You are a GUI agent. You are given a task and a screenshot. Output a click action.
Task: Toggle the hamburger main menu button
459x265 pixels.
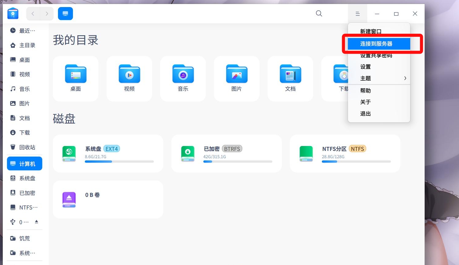357,14
